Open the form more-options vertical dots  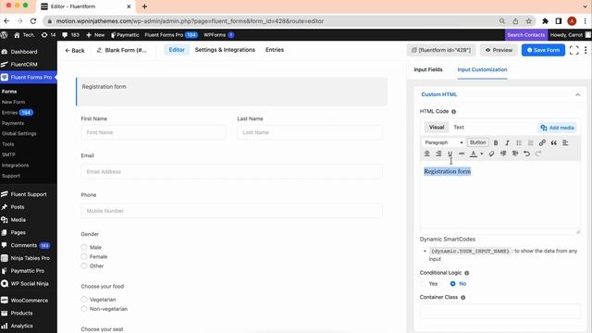pos(586,50)
